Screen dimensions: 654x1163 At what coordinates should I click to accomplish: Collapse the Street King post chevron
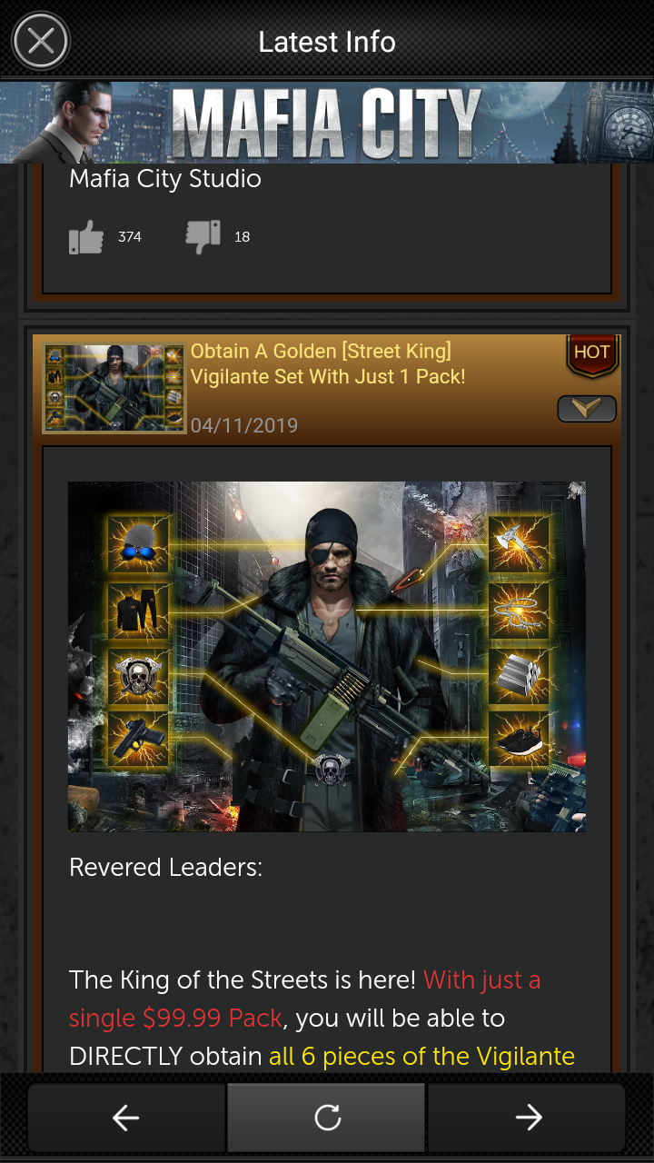tap(587, 410)
